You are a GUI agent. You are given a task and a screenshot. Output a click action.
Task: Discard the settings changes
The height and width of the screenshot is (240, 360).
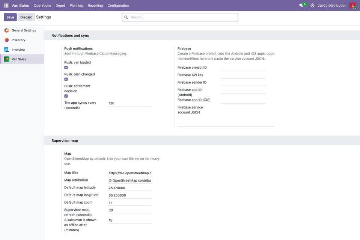pyautogui.click(x=26, y=17)
